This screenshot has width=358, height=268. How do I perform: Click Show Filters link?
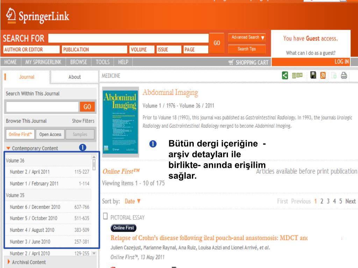[x=83, y=121]
